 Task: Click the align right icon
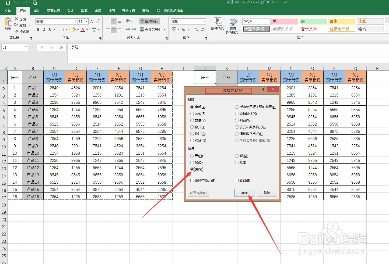tap(120, 30)
